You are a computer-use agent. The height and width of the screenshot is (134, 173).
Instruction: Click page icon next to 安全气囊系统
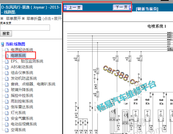coord(7,119)
